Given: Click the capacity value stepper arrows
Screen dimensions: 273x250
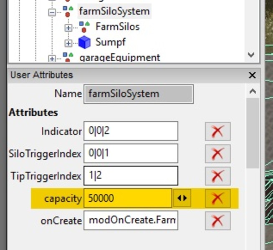Looking at the screenshot, I should coord(182,198).
